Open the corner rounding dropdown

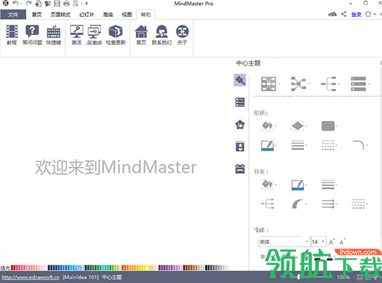coord(360,145)
